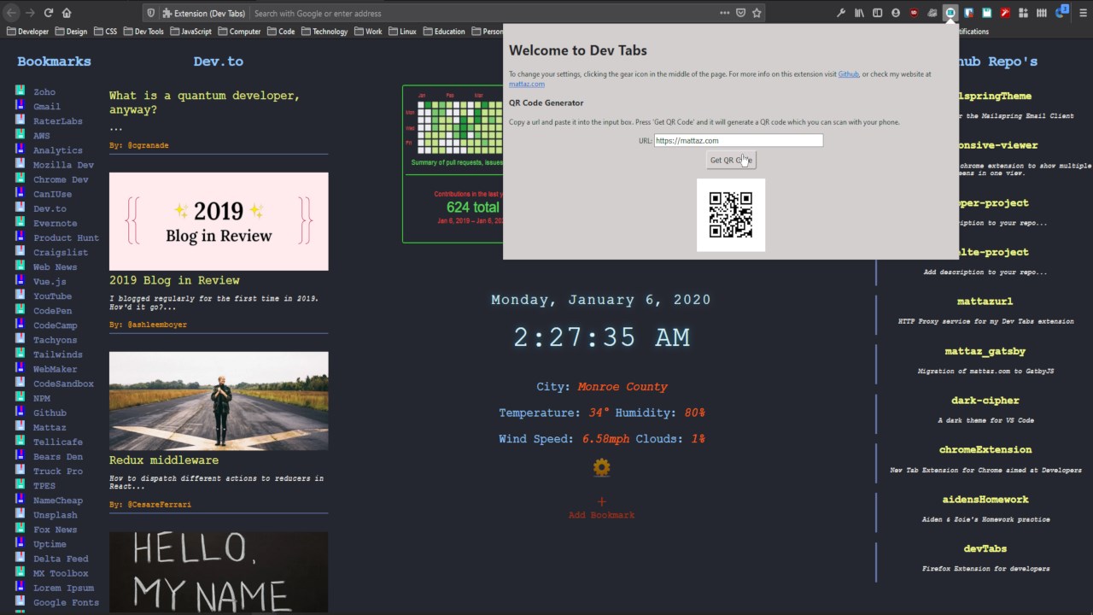Open the Design bookmarks folder
The width and height of the screenshot is (1093, 615).
71,32
